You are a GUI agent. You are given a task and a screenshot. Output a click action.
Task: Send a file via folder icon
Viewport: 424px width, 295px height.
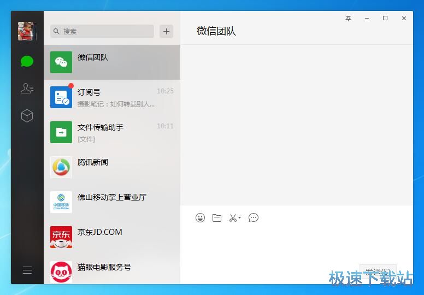(x=217, y=217)
